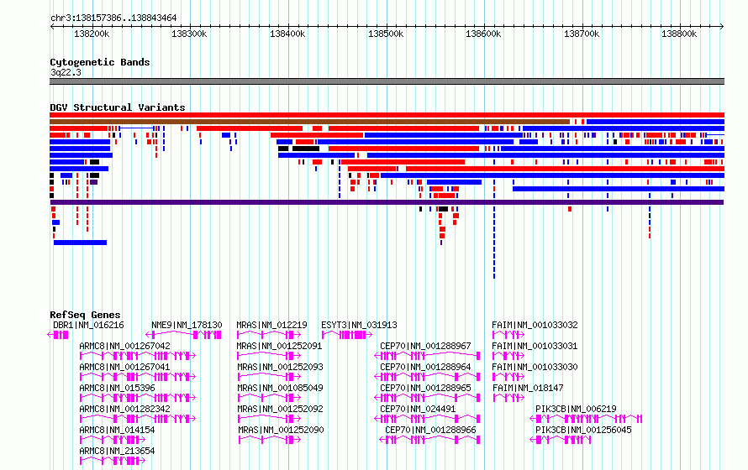Viewport: 748px width, 470px height.
Task: Select the full-width purple structural variant bar
Action: coord(387,202)
